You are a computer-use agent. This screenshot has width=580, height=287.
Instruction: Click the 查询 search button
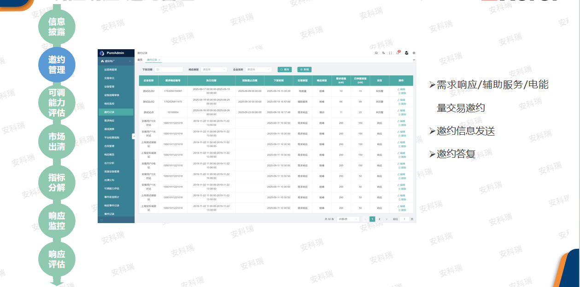click(284, 69)
